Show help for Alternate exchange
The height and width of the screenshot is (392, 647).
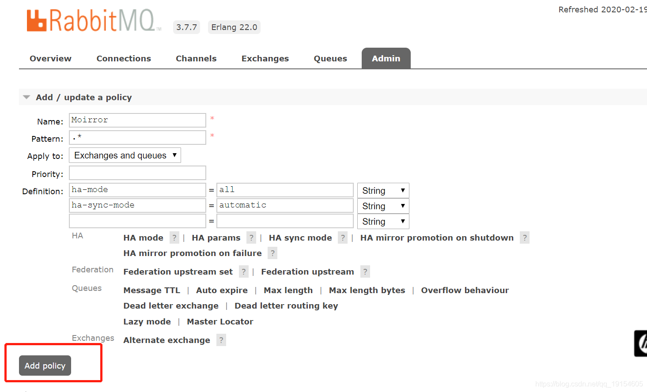tap(221, 340)
